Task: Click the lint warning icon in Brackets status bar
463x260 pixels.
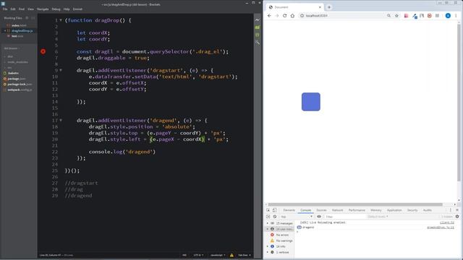Action: 231,255
